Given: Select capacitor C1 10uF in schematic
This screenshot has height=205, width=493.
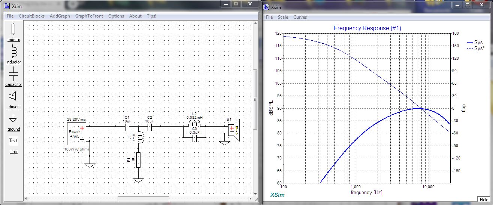Looking at the screenshot, I should click(127, 126).
